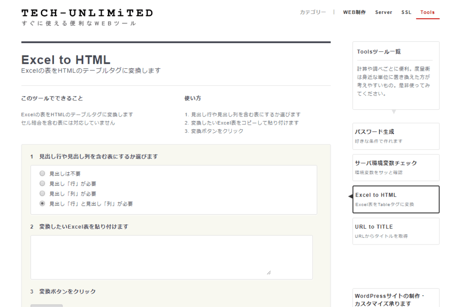This screenshot has height=307, width=461.
Task: Click the すぐに使える便利なWEBツール tagline
Action: pos(79,23)
